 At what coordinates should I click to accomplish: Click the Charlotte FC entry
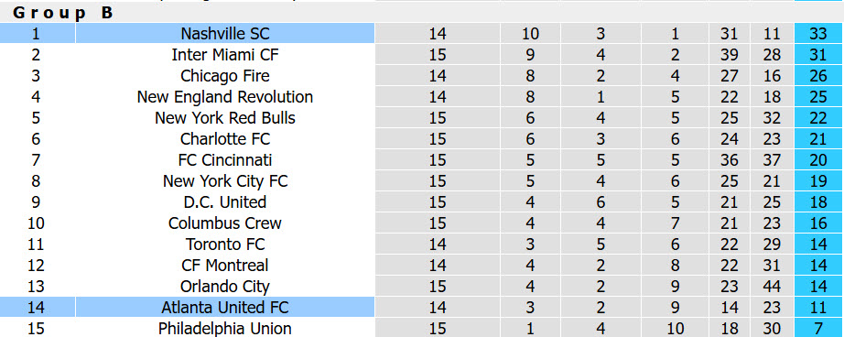point(225,138)
